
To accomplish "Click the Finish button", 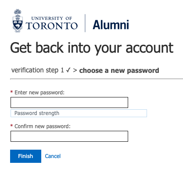I will pos(25,156).
